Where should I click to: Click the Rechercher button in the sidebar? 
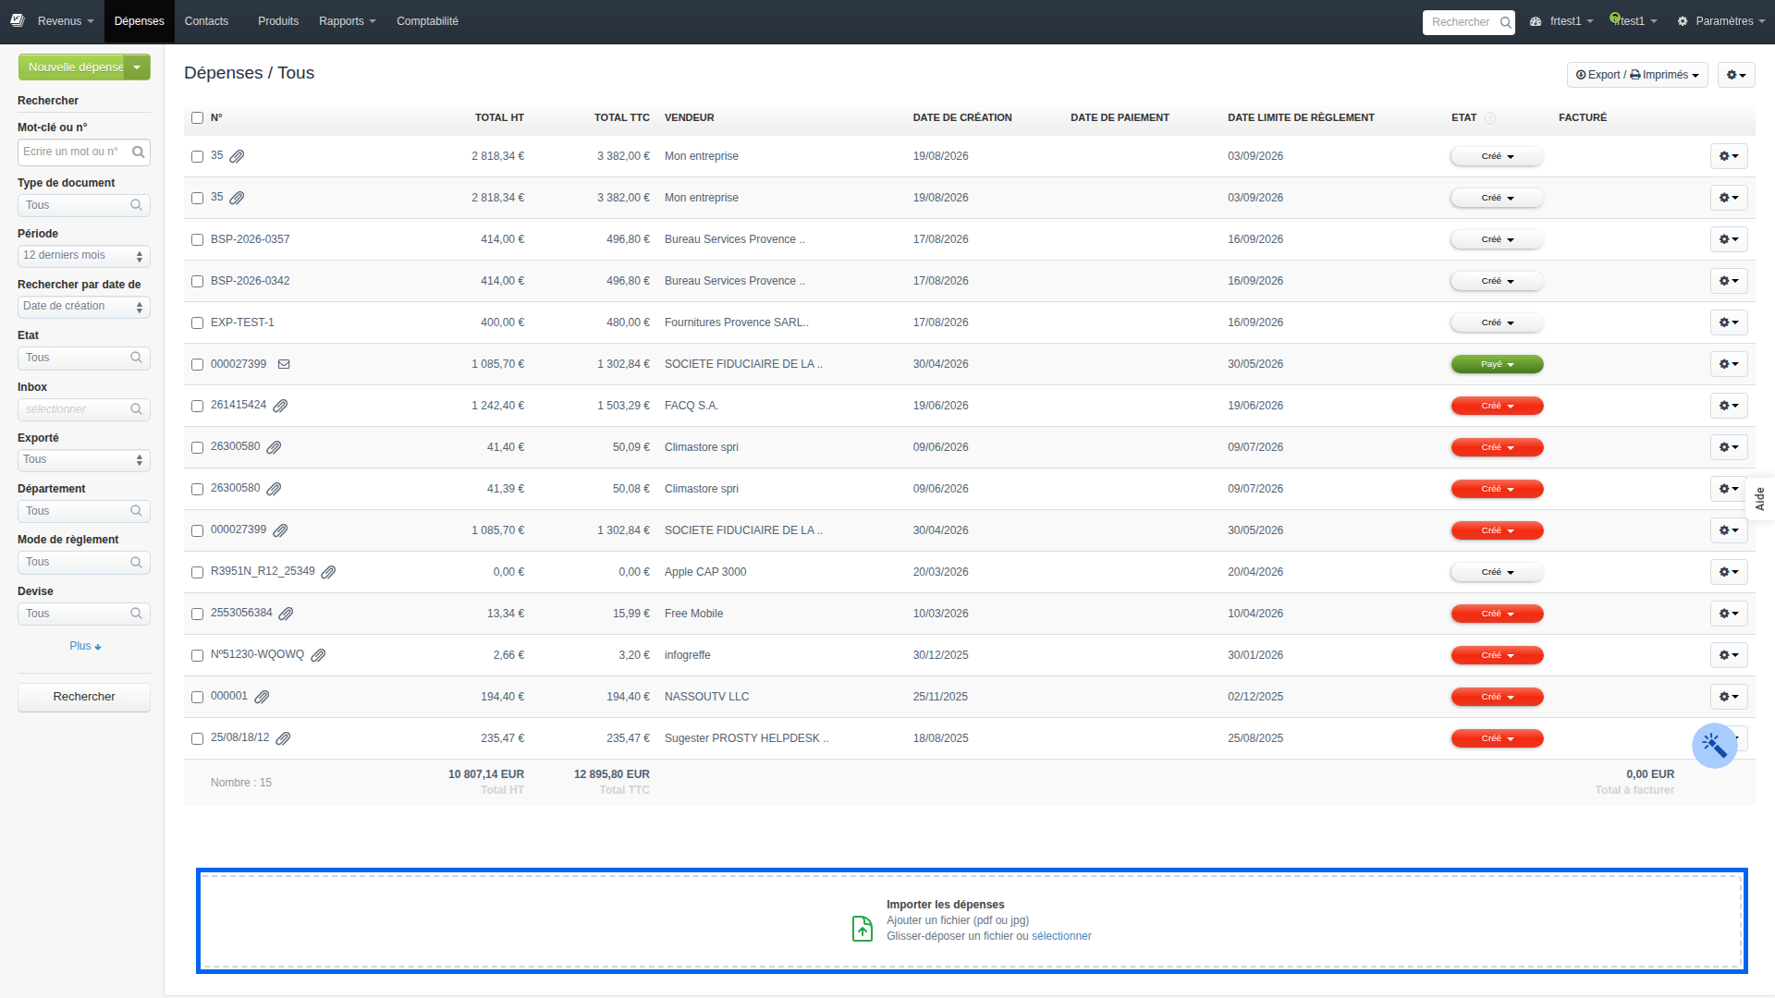click(x=84, y=697)
